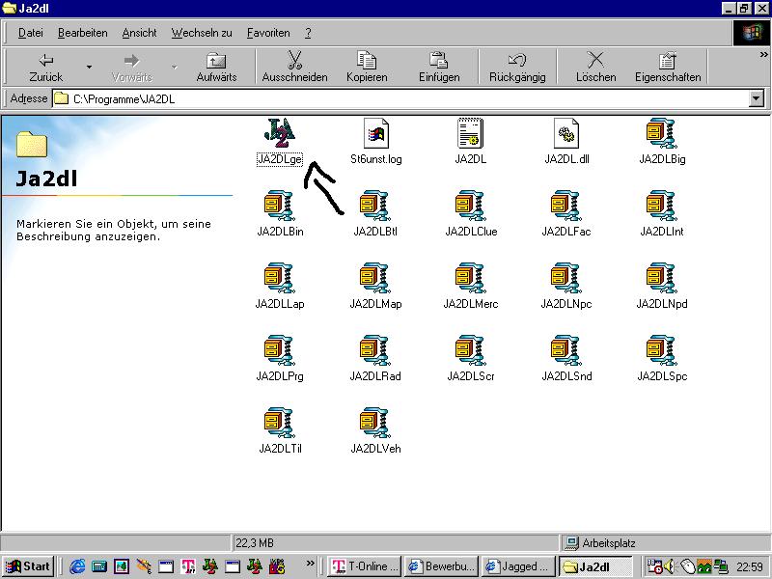Image resolution: width=772 pixels, height=579 pixels.
Task: Select the JA2DLSnd archive icon
Action: [x=566, y=350]
